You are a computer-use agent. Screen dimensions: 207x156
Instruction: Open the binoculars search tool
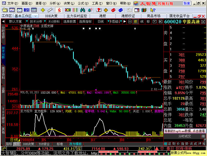click(82, 10)
